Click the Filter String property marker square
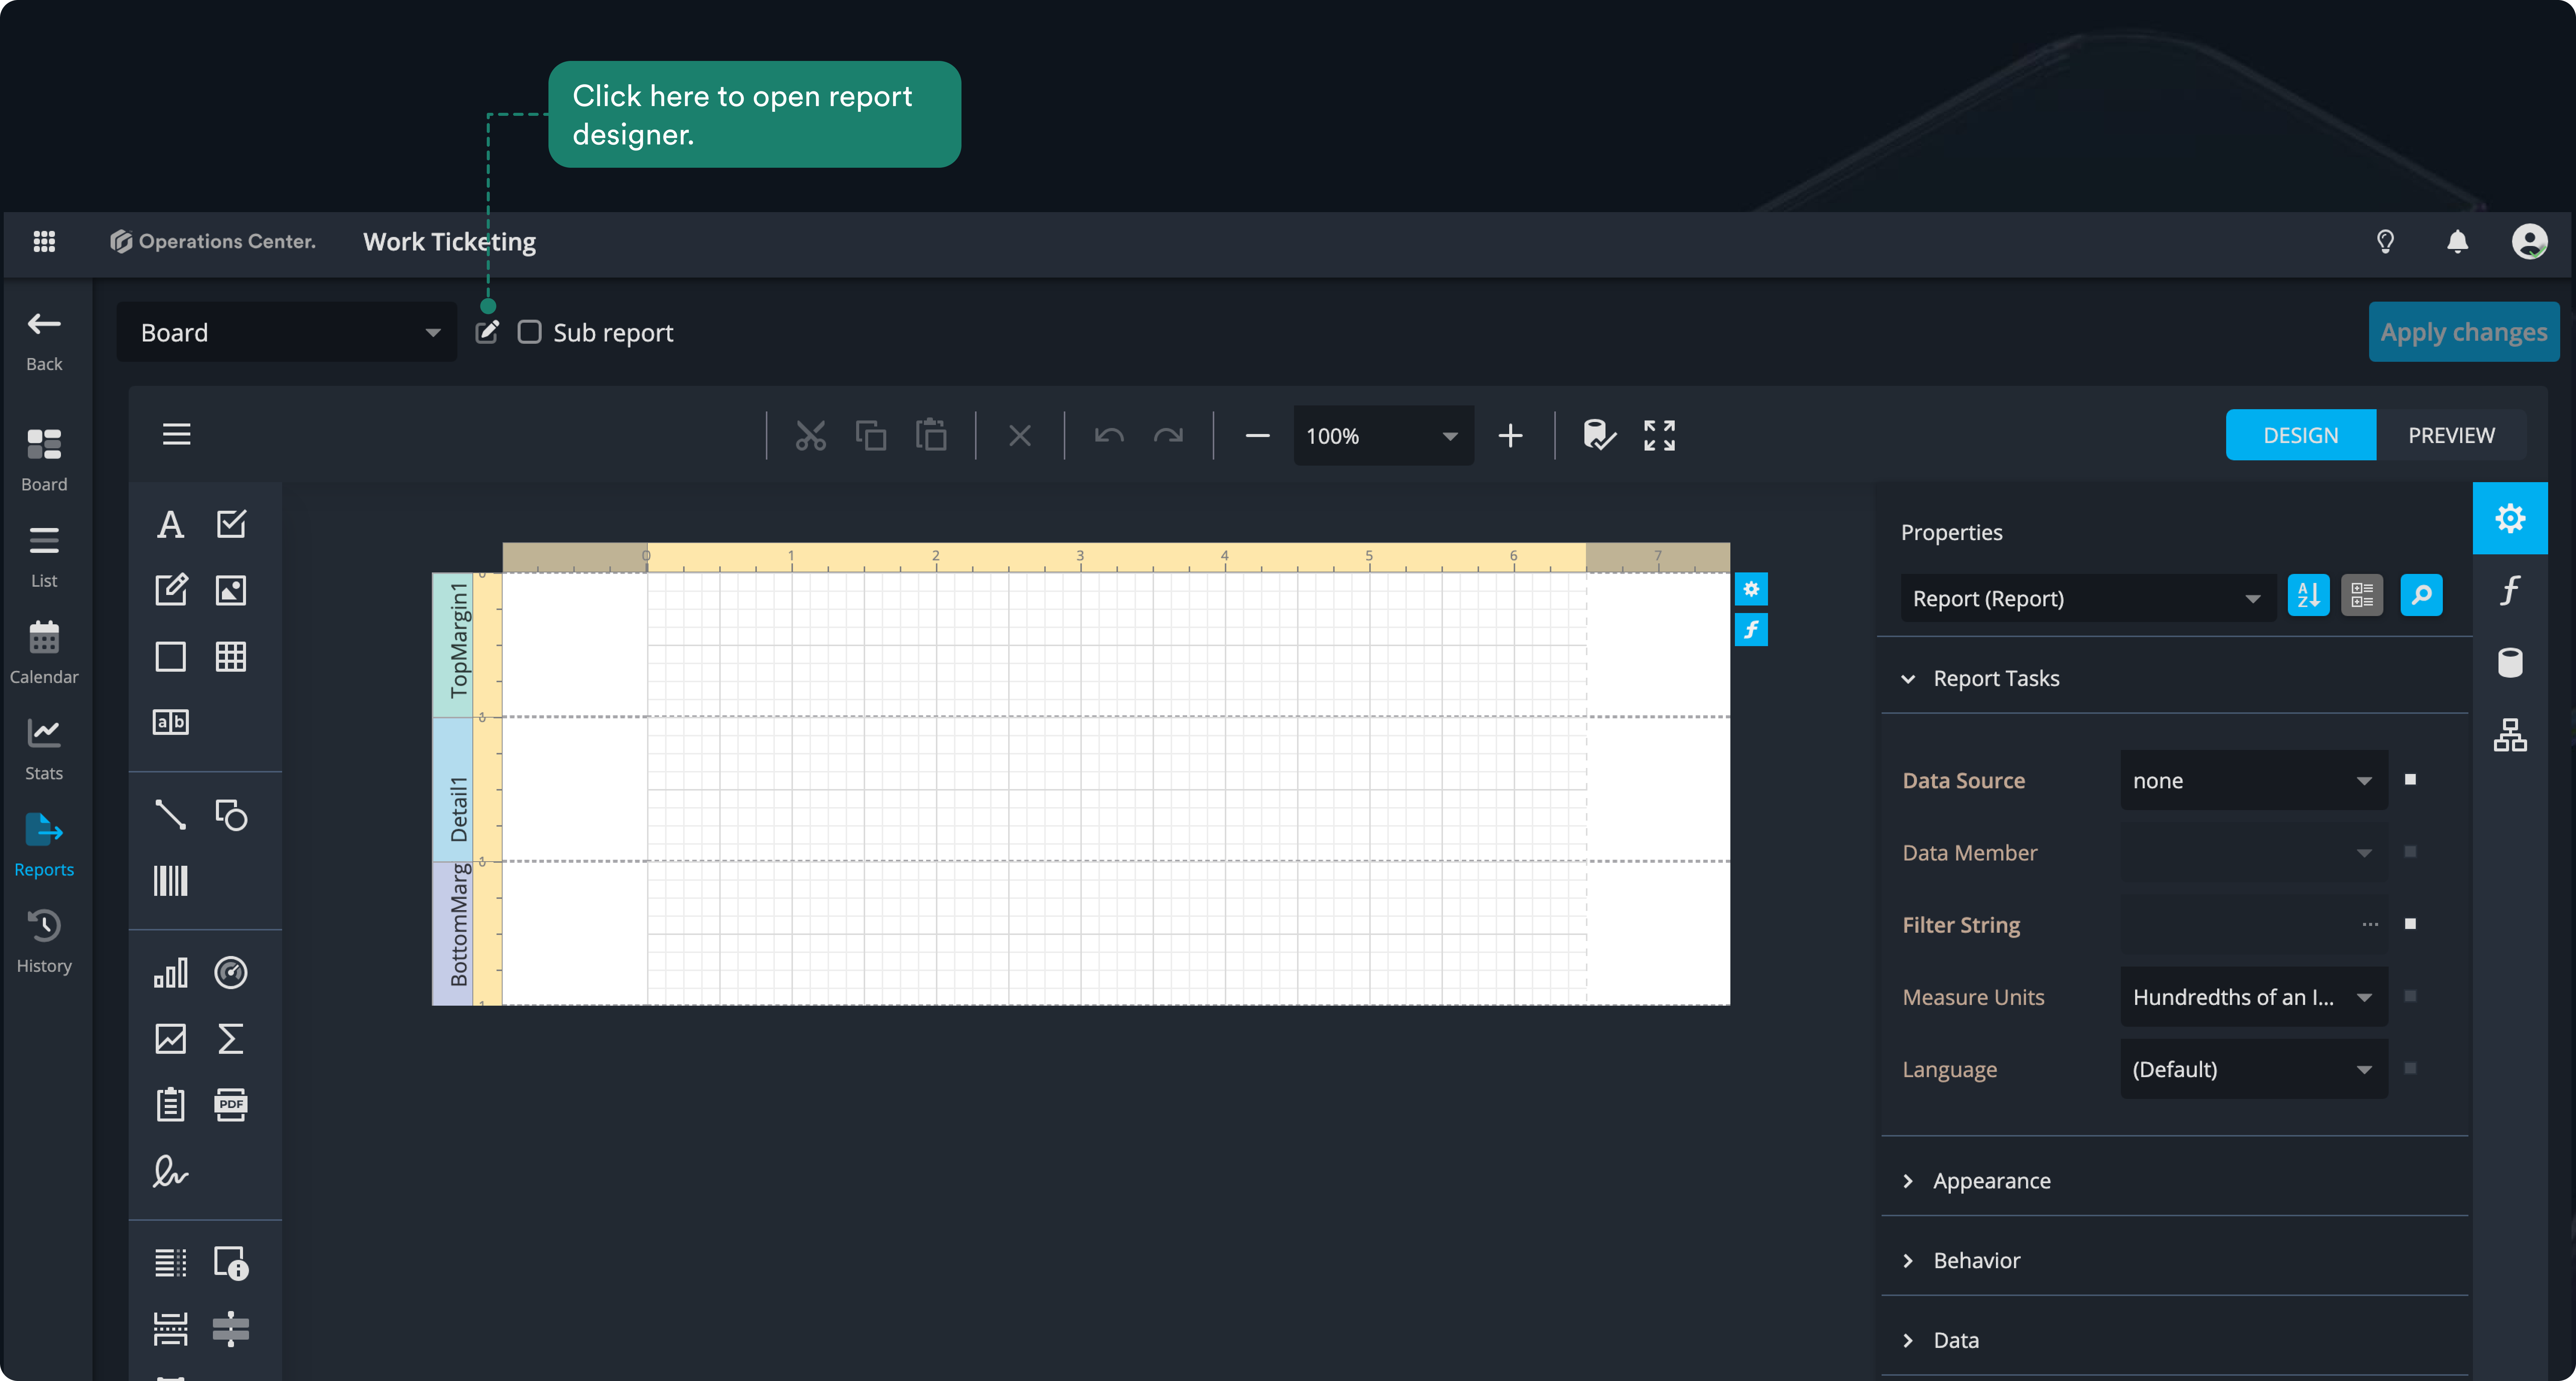The width and height of the screenshot is (2576, 1381). [2411, 924]
